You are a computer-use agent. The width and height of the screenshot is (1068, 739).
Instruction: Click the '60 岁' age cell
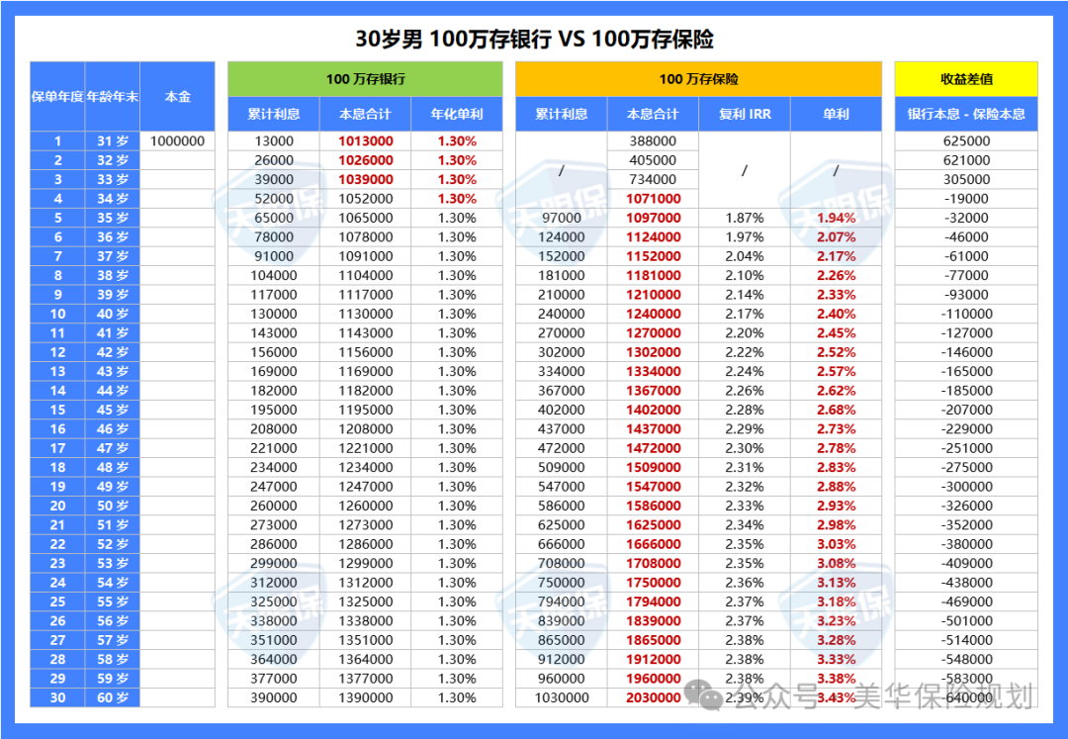[112, 697]
